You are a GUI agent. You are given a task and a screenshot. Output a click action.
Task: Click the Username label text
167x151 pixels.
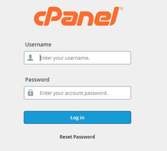38,45
